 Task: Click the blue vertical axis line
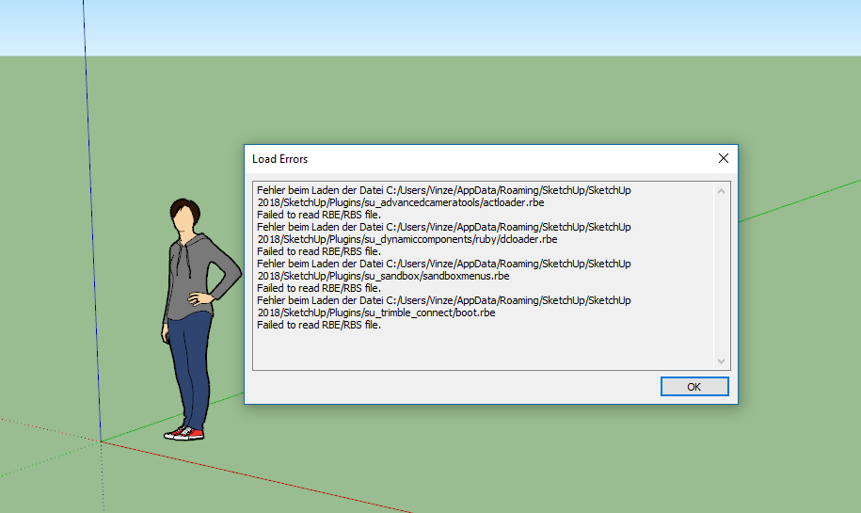coord(91,235)
